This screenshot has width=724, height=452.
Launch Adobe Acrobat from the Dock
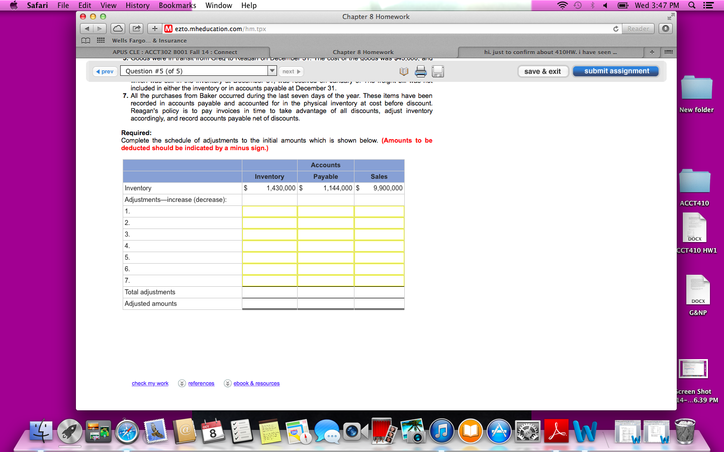click(x=557, y=431)
